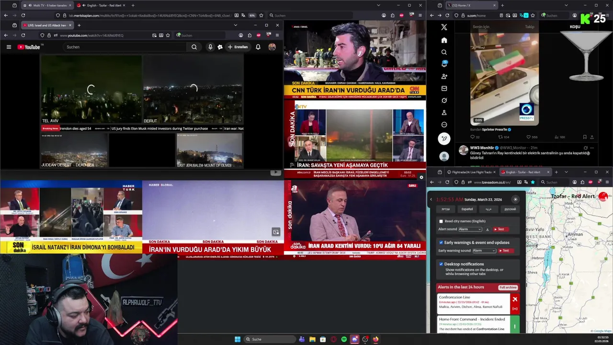Viewport: 613px width, 345px height.
Task: List all tabs in the Tzofar window
Action: (566, 172)
